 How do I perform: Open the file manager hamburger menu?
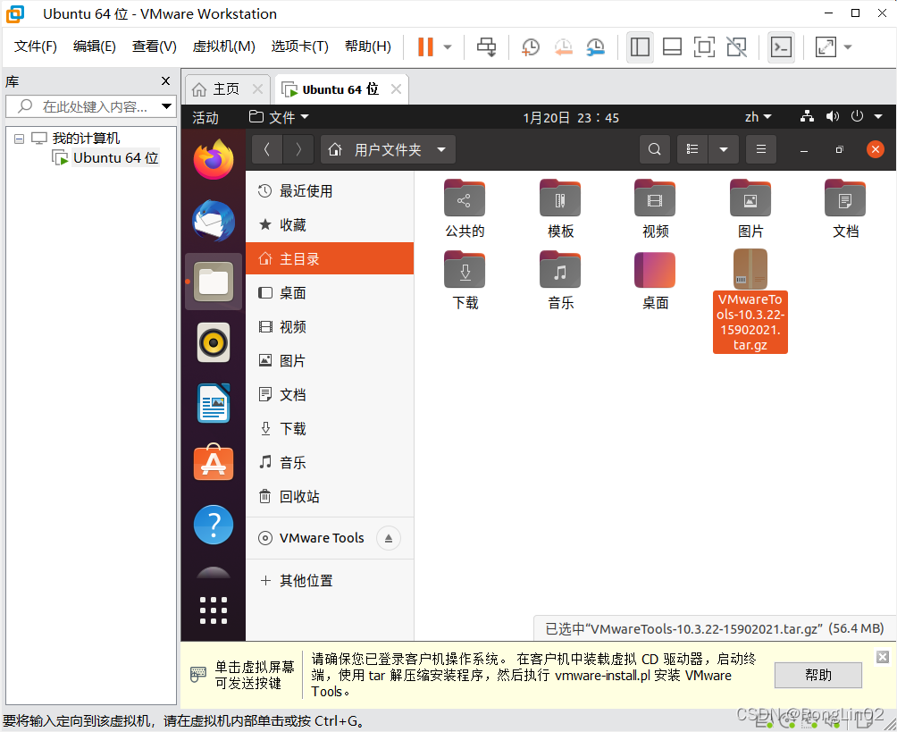coord(761,149)
